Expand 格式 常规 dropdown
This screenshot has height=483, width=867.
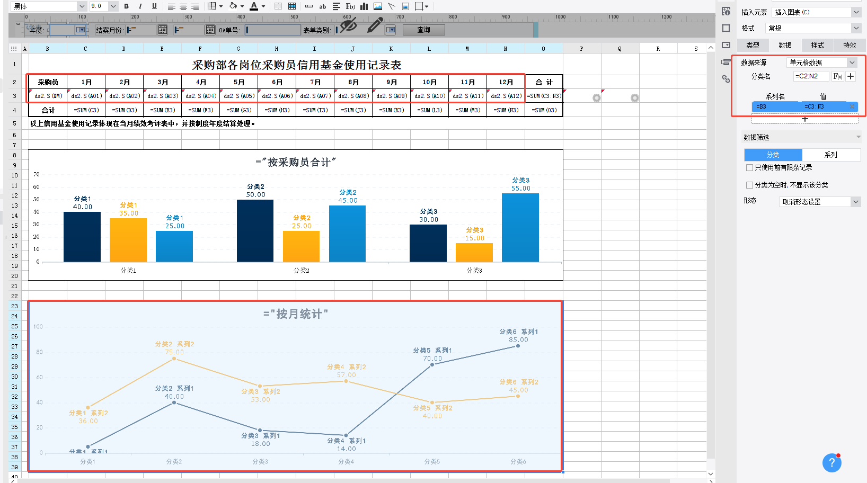point(856,28)
